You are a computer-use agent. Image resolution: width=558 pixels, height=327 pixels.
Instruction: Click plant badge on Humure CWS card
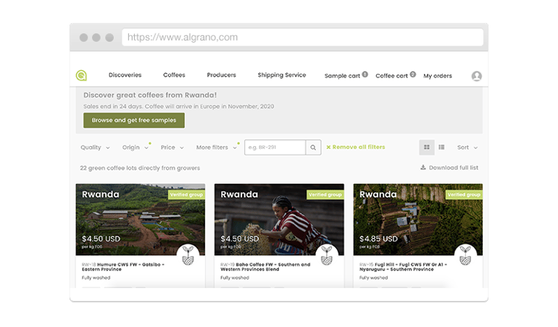tap(188, 255)
